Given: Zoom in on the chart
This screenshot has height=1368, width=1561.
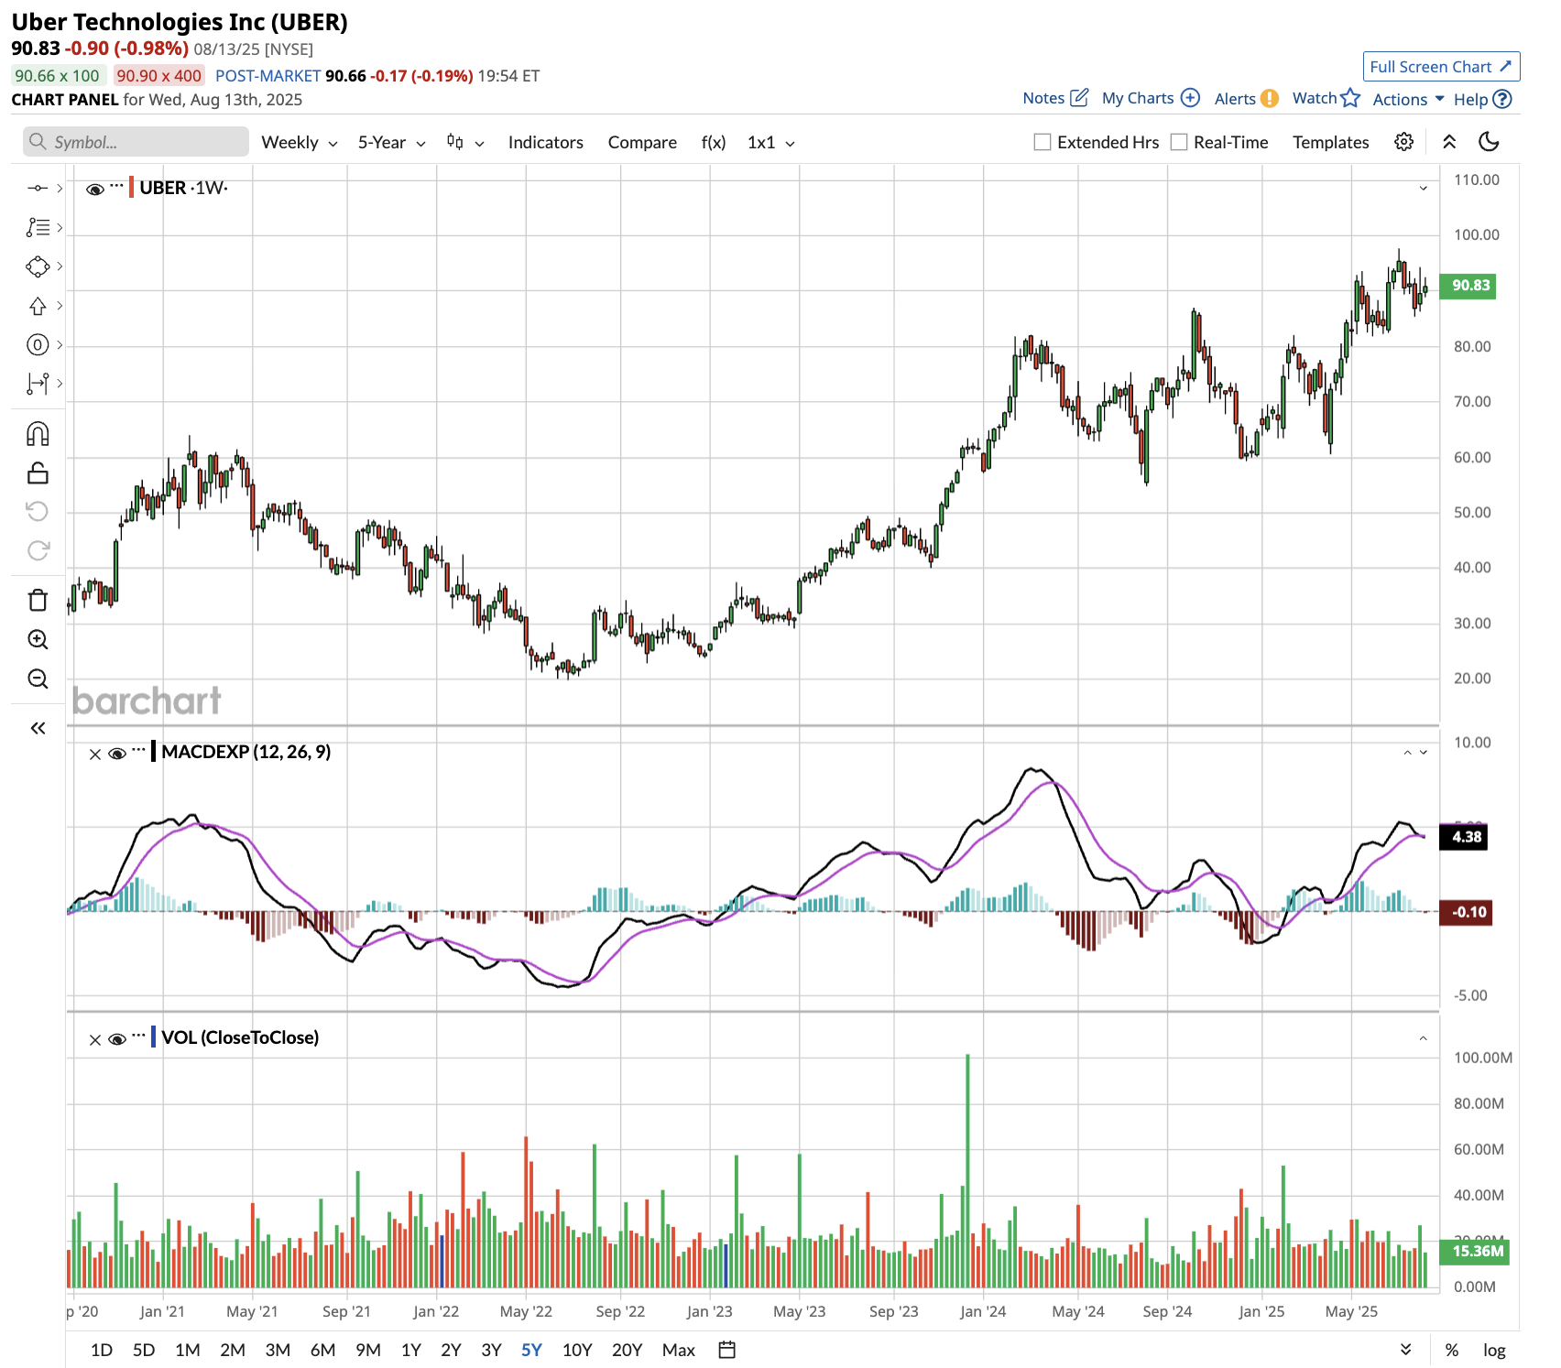Looking at the screenshot, I should [38, 639].
